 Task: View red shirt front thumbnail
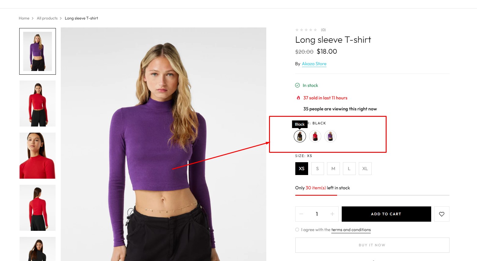point(38,104)
